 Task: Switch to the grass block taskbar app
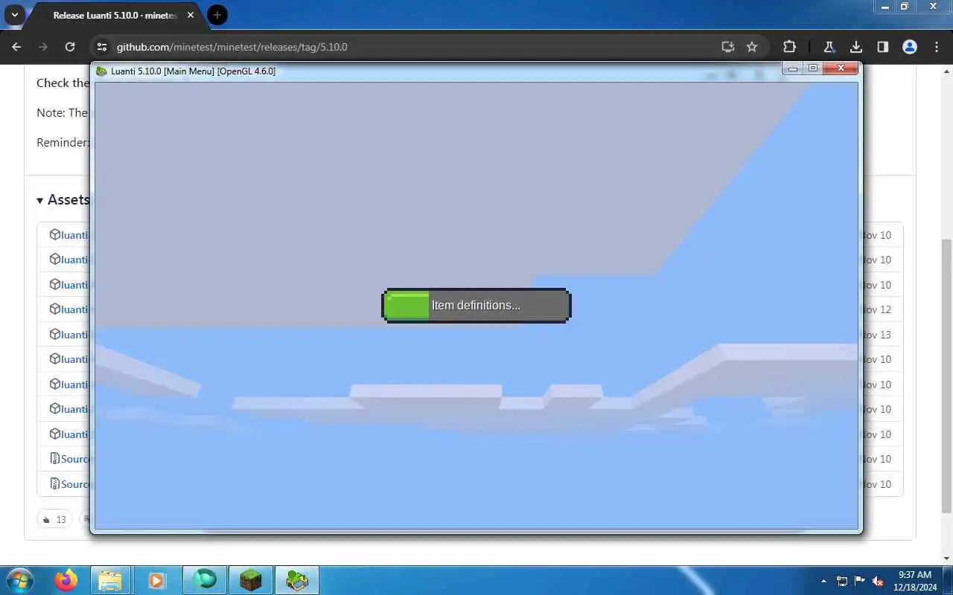coord(251,580)
